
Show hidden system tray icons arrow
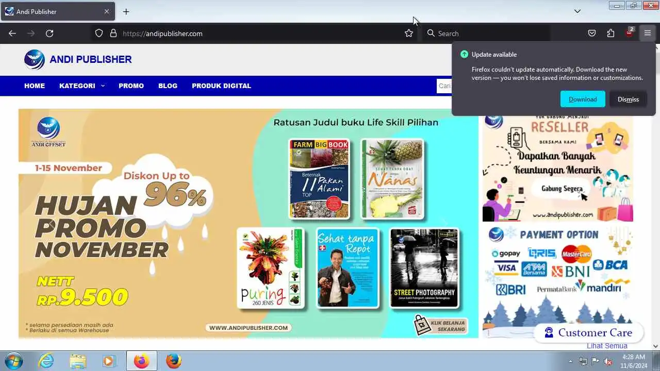click(x=570, y=361)
